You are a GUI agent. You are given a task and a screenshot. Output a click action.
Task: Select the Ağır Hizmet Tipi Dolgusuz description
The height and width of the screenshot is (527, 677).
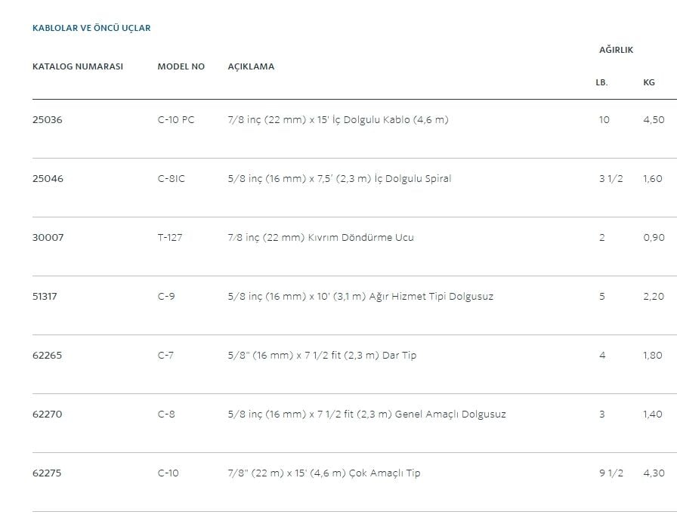click(x=360, y=297)
